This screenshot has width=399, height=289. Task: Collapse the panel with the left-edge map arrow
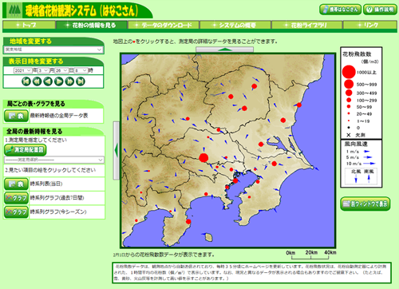117,150
